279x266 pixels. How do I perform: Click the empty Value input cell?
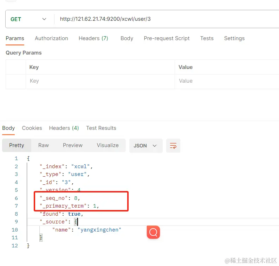(227, 81)
